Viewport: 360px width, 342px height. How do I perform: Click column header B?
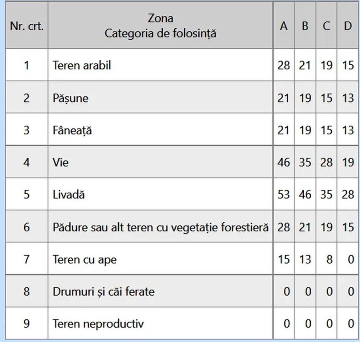305,25
